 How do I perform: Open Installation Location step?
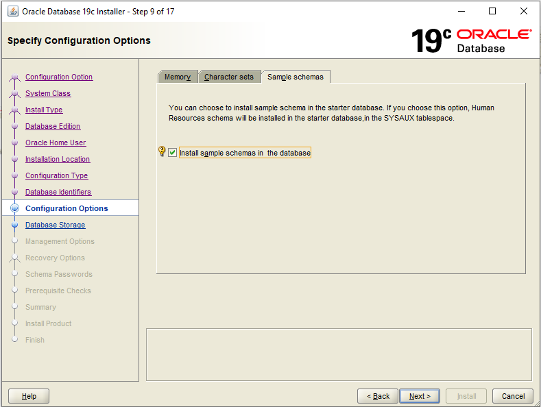pos(58,159)
